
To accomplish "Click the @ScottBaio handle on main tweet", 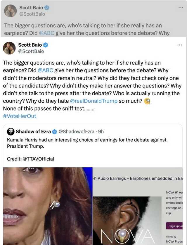I will 31,51.
